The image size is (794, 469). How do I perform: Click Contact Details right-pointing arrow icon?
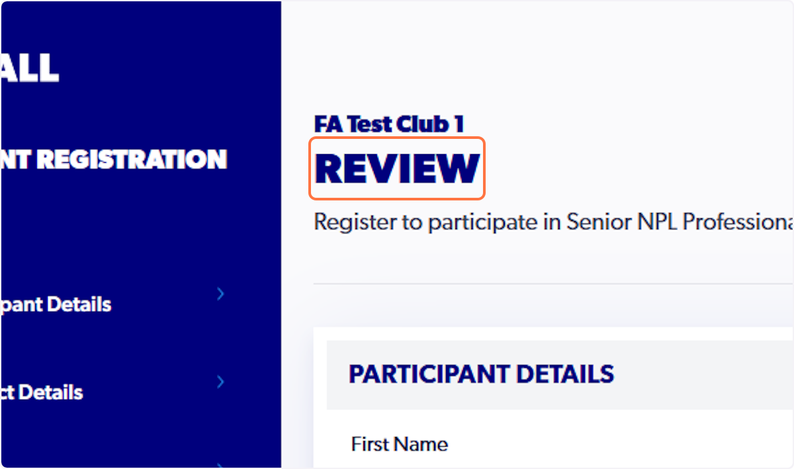click(x=220, y=382)
